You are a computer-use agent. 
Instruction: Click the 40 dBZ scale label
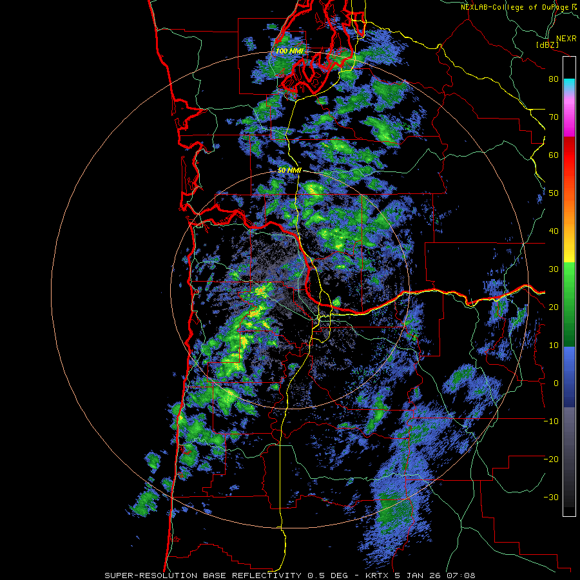[x=554, y=231]
